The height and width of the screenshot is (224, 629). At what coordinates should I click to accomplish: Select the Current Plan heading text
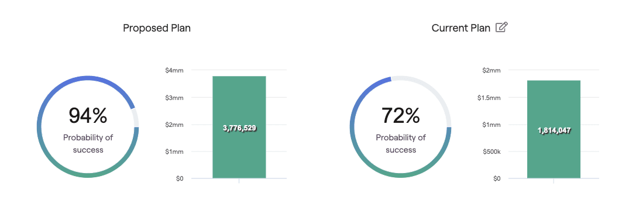coord(461,28)
